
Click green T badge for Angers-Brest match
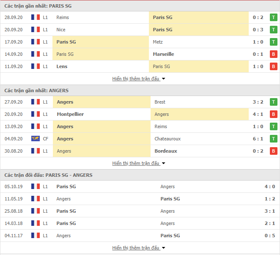click(x=273, y=102)
